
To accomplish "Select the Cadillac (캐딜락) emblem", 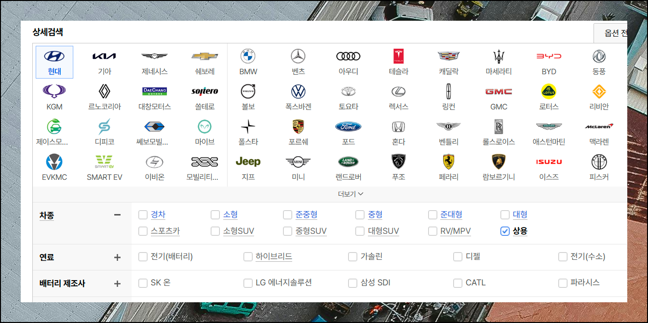I will 448,56.
